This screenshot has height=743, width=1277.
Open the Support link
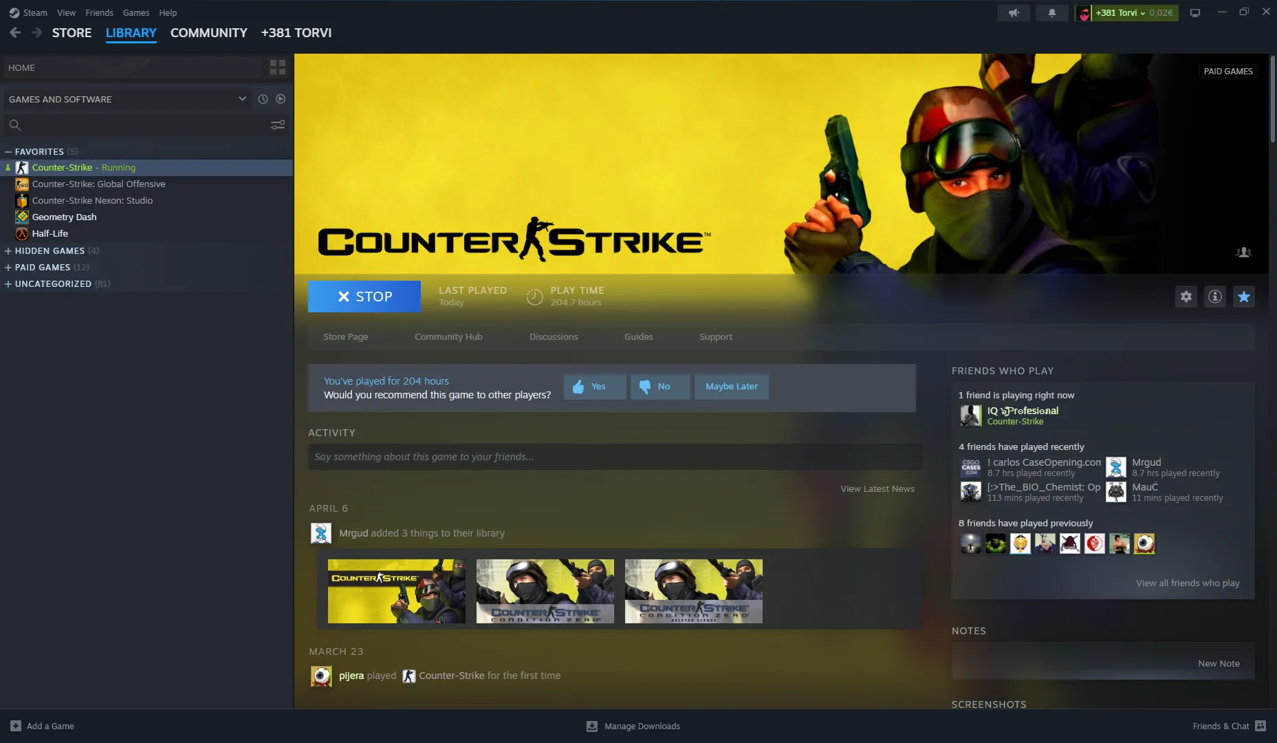click(716, 337)
